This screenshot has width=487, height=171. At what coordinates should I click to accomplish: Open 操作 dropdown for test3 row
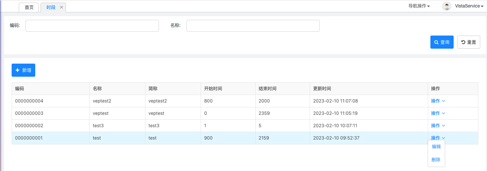pos(438,126)
